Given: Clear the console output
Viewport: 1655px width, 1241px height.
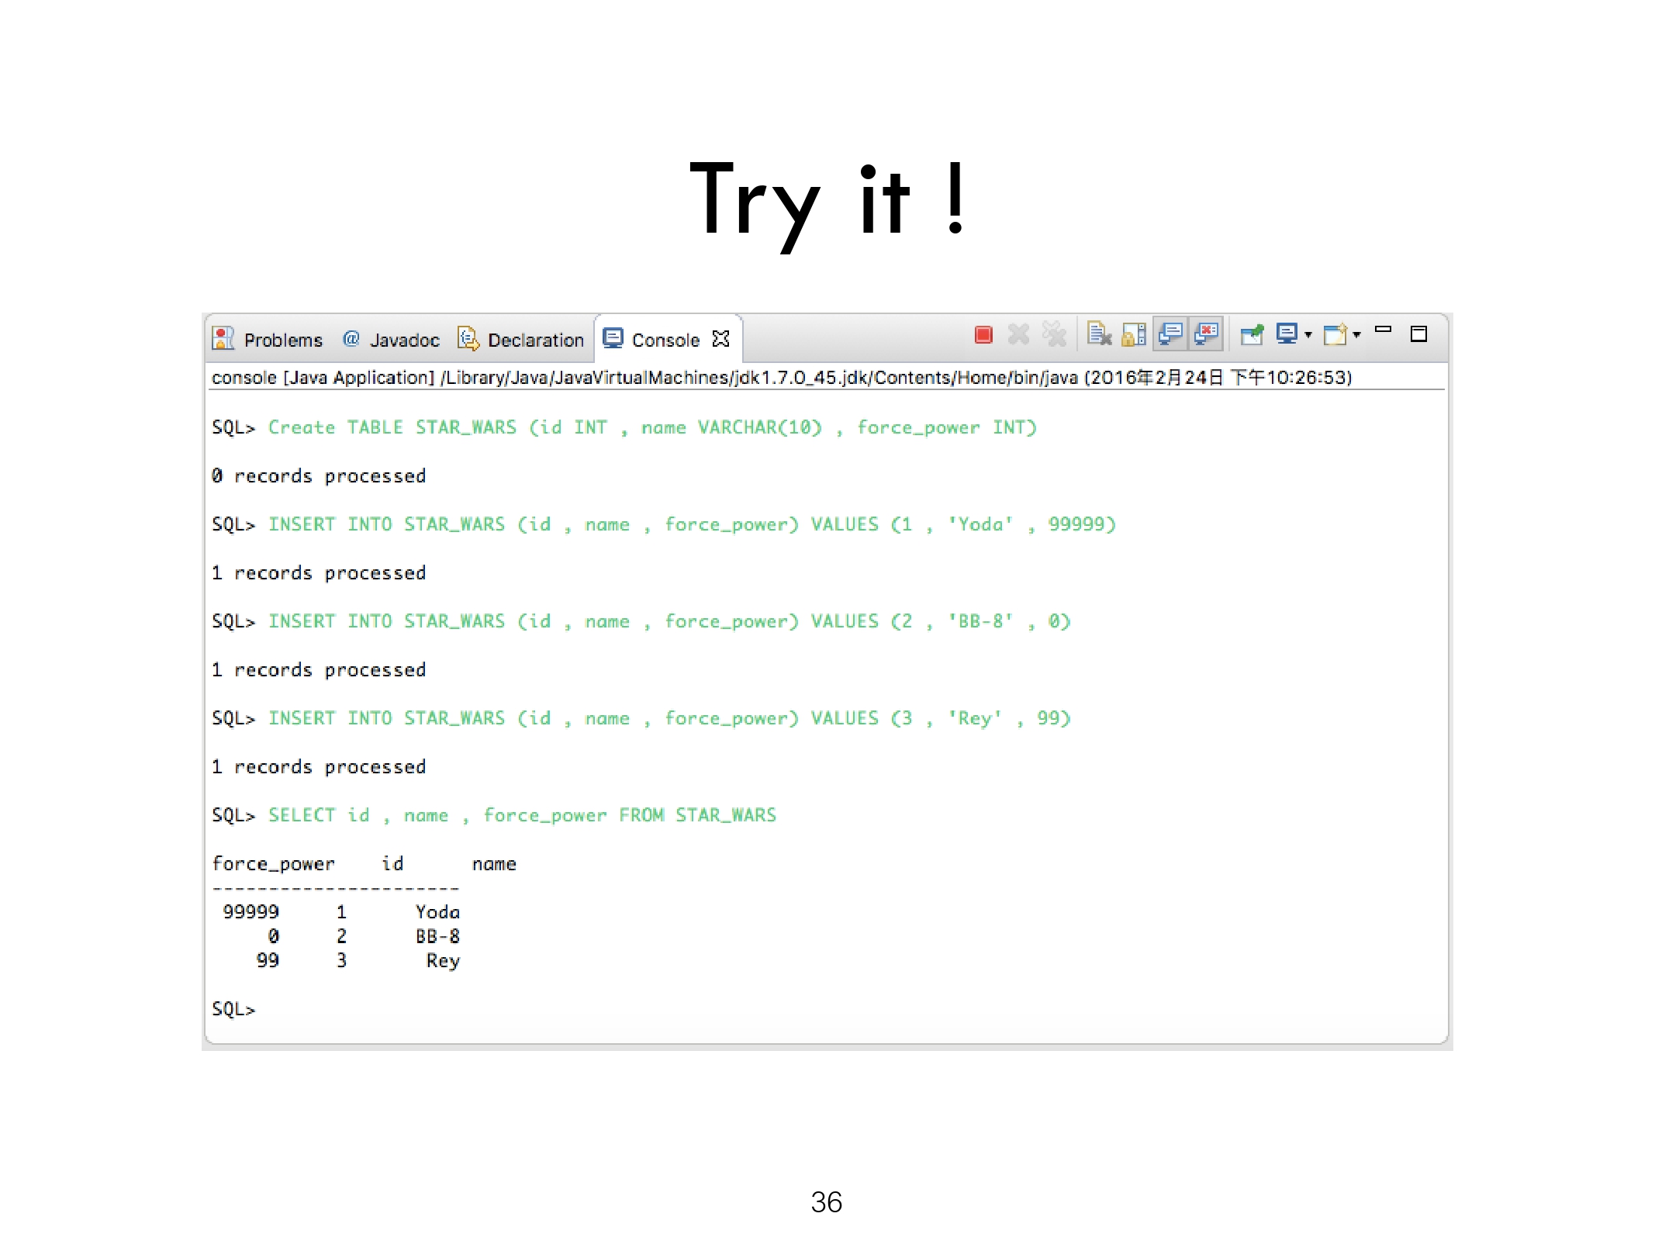Looking at the screenshot, I should coord(1099,335).
